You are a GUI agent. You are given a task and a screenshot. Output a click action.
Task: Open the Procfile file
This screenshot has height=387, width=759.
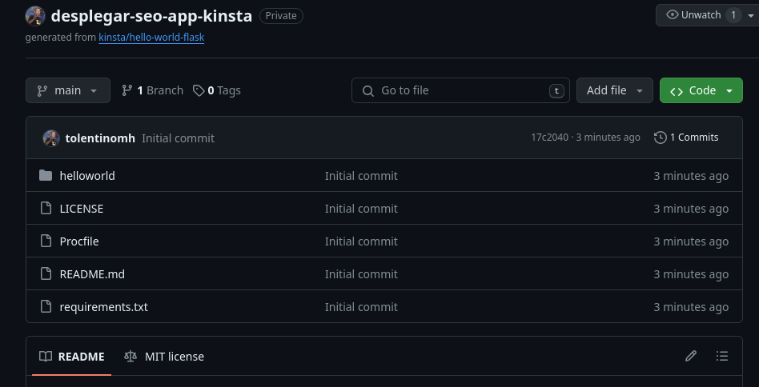(79, 241)
